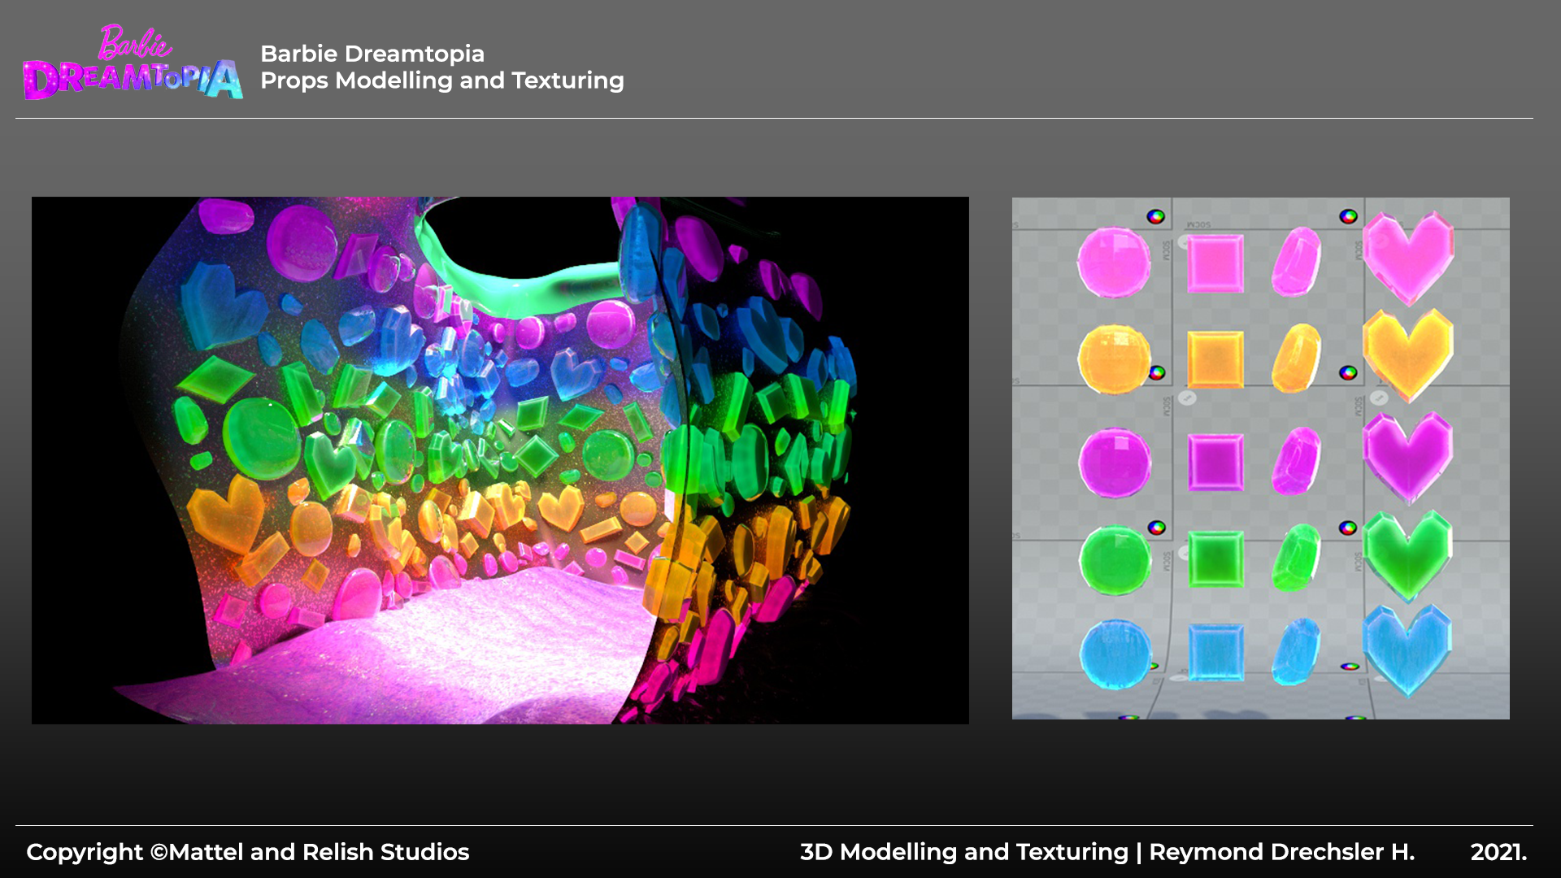
Task: Click the 'Barbie Dreamtopia' title text
Action: pos(372,54)
